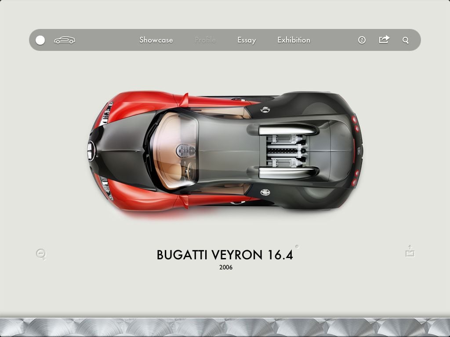The height and width of the screenshot is (337, 450).
Task: Open help via the question mark icon
Action: (362, 40)
